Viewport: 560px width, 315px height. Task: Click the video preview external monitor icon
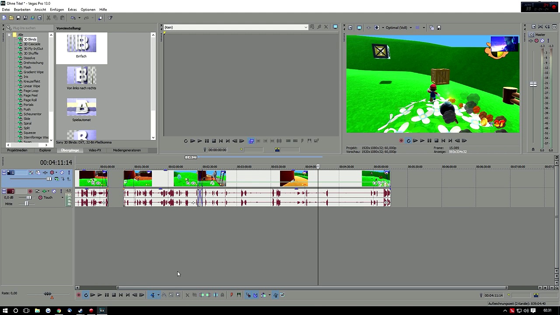tap(359, 28)
